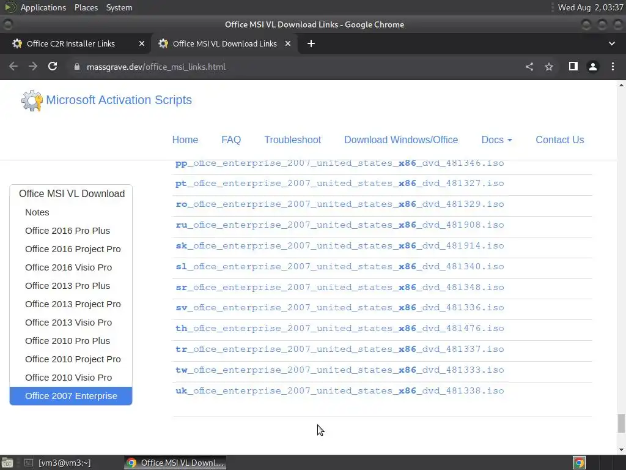This screenshot has width=626, height=470.
Task: Download the ro_office_enterprise_2007 ISO link
Action: coord(340,204)
